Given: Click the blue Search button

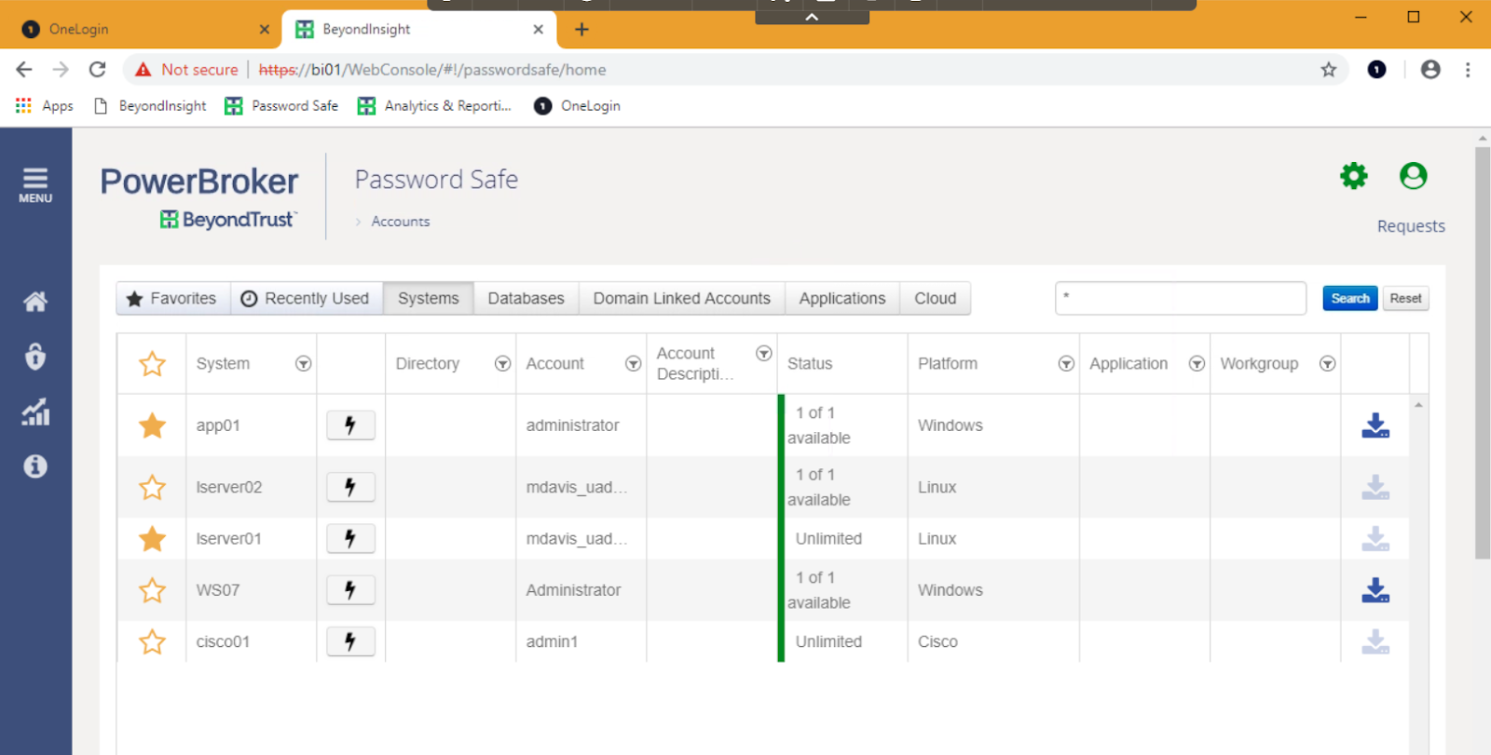Looking at the screenshot, I should 1350,299.
